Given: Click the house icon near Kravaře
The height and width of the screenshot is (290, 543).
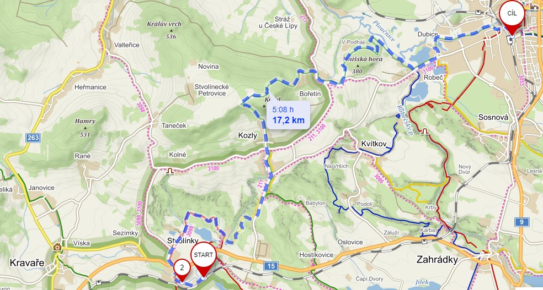Looking at the screenshot, I should point(57,247).
